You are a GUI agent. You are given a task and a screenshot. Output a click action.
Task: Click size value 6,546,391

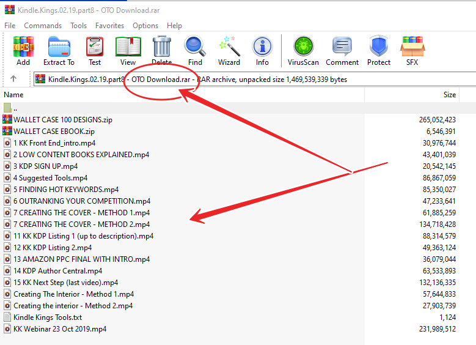441,132
